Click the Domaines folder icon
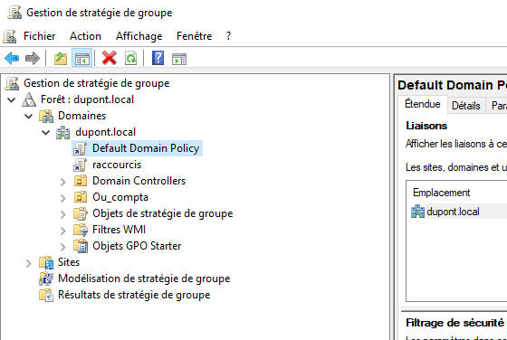 pyautogui.click(x=46, y=116)
